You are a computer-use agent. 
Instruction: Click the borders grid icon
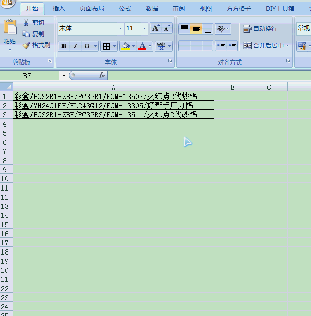point(106,46)
